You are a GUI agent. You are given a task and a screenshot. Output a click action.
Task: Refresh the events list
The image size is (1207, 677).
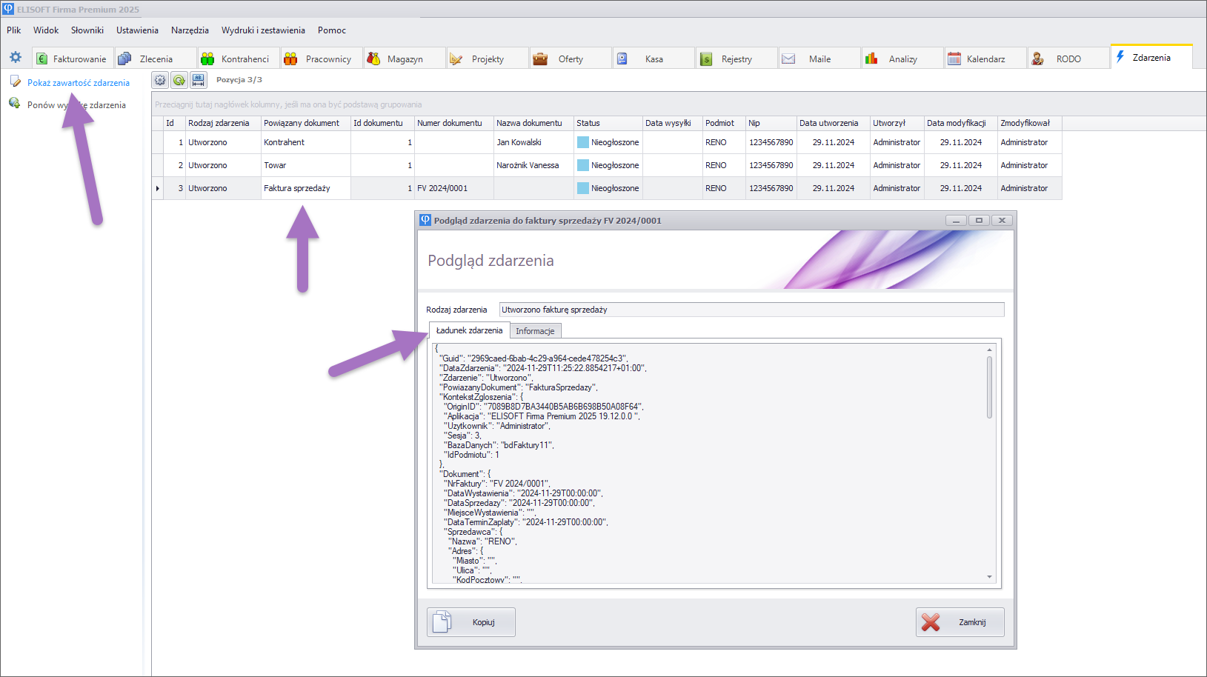[179, 80]
